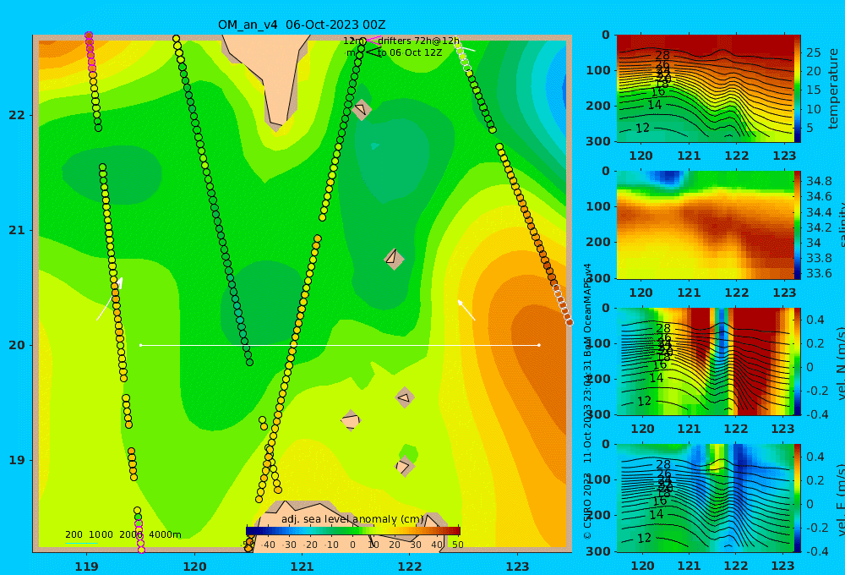Click the © CSIRO 2023 copyright text
The width and height of the screenshot is (845, 575).
[x=587, y=505]
